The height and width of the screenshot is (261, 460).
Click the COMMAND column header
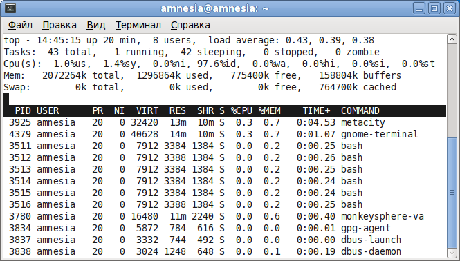pos(360,110)
